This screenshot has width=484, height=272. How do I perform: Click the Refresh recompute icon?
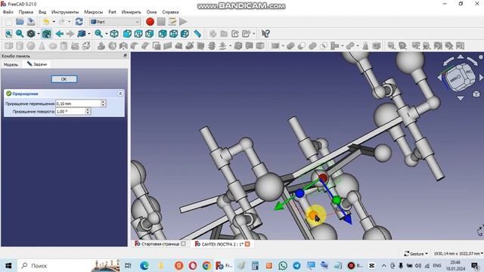[x=79, y=22]
